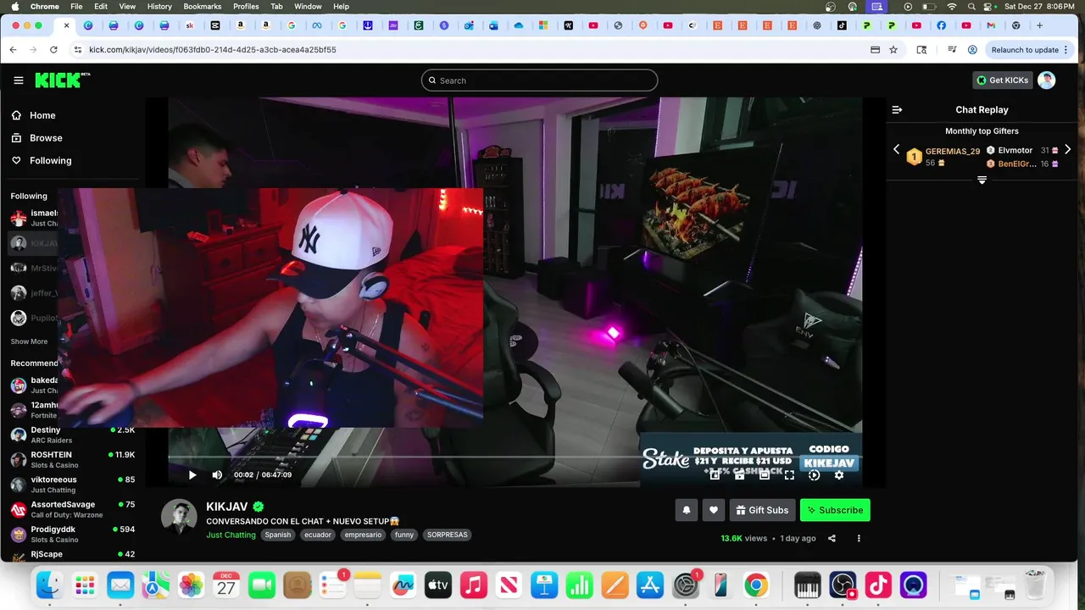Play the video
1085x610 pixels.
192,475
